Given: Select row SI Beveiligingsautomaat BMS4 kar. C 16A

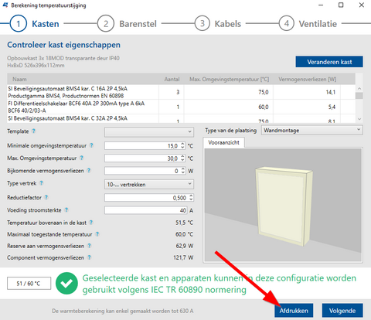Looking at the screenshot, I should click(x=181, y=92).
